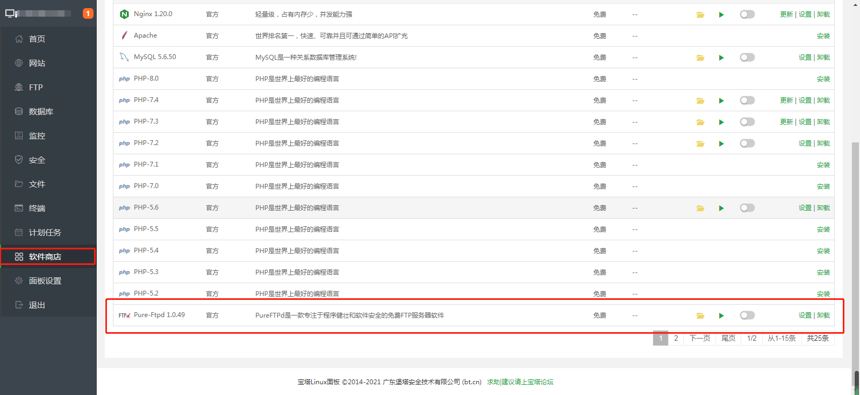Click the monitor icon in sidebar header
This screenshot has height=395, width=860.
pyautogui.click(x=12, y=13)
